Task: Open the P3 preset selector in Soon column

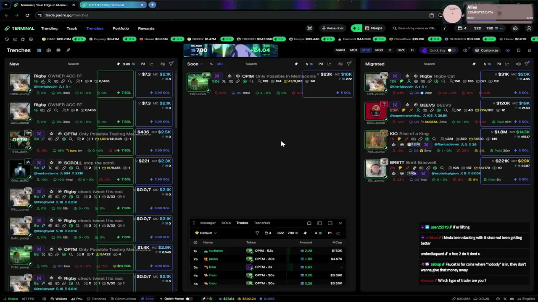Action: point(321,64)
